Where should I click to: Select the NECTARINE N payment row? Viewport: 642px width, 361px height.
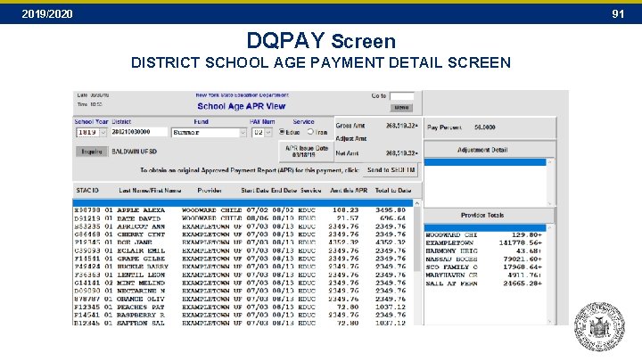pos(241,291)
